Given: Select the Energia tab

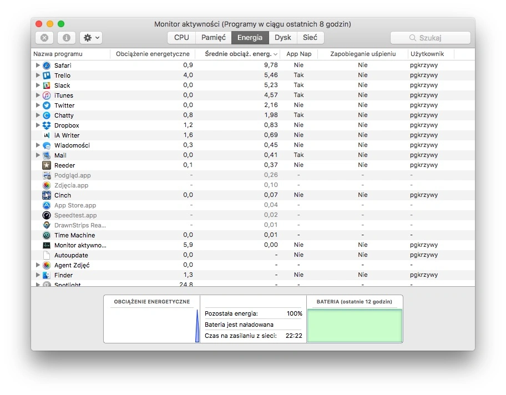Looking at the screenshot, I should point(250,37).
